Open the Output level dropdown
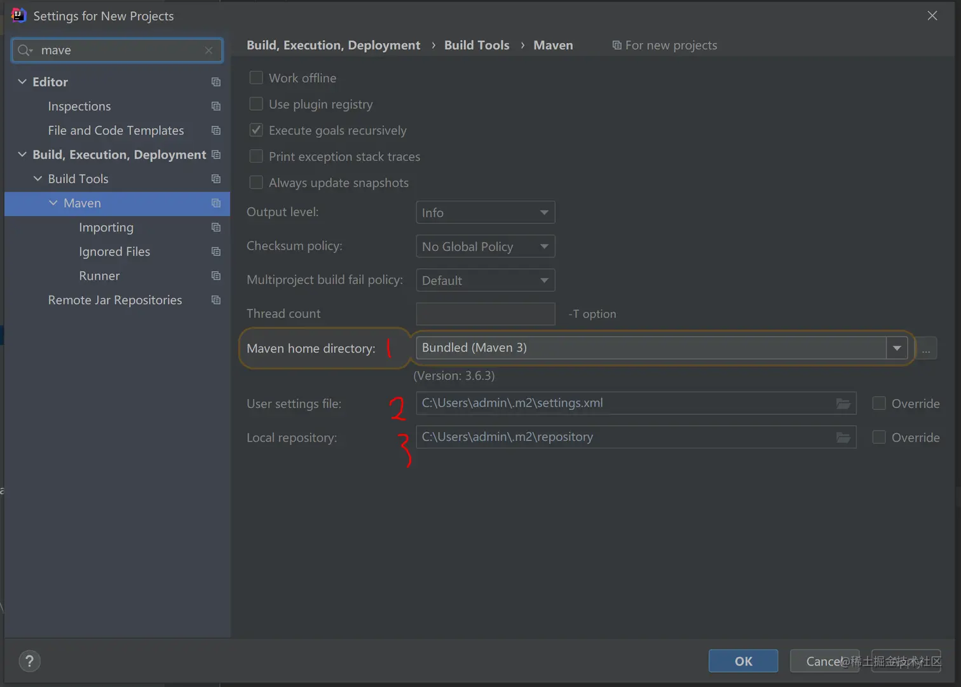Viewport: 961px width, 687px height. point(486,212)
